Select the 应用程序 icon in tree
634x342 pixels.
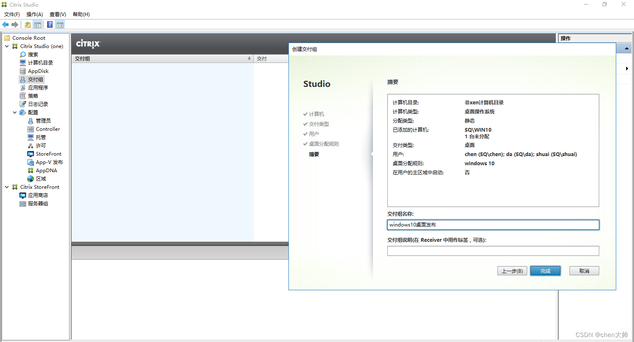[x=23, y=88]
